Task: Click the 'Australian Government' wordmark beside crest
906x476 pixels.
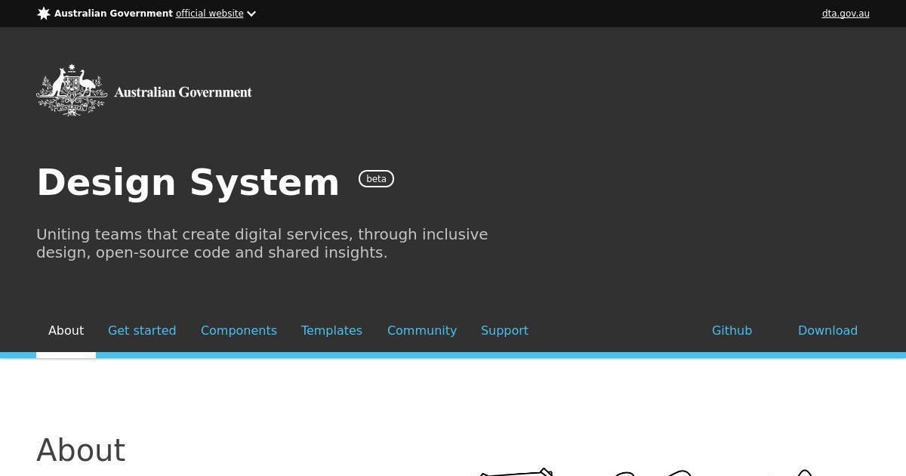Action: point(183,92)
